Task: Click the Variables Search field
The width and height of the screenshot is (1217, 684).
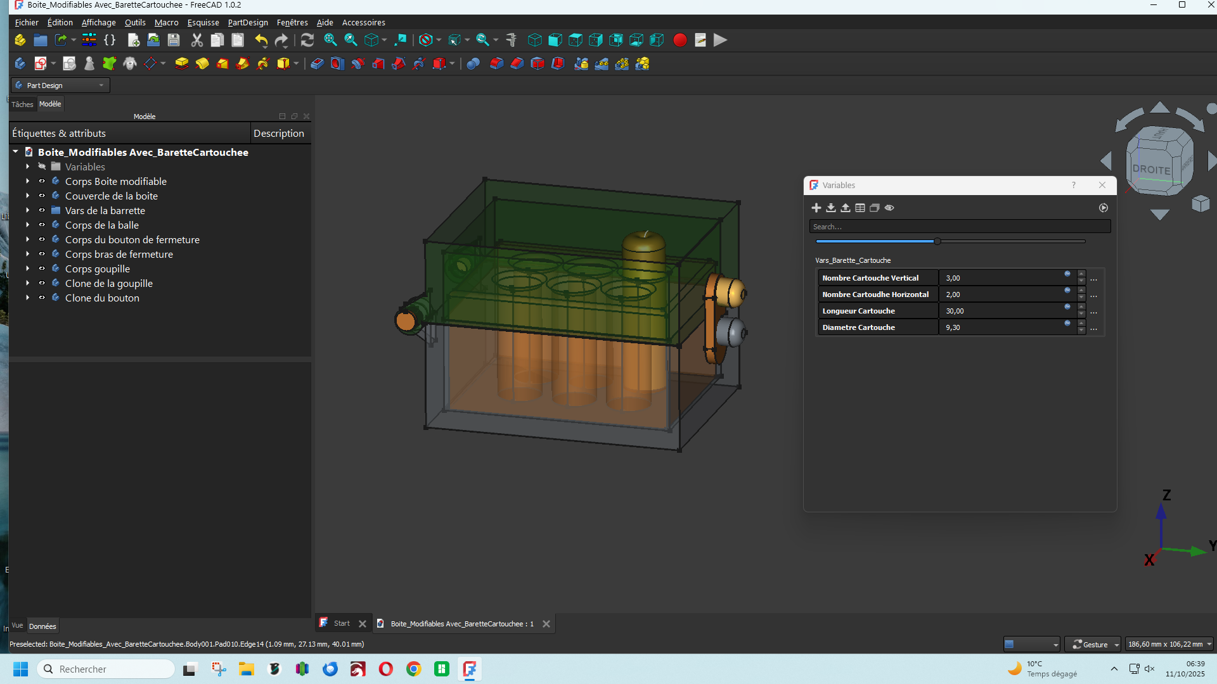Action: tap(960, 227)
